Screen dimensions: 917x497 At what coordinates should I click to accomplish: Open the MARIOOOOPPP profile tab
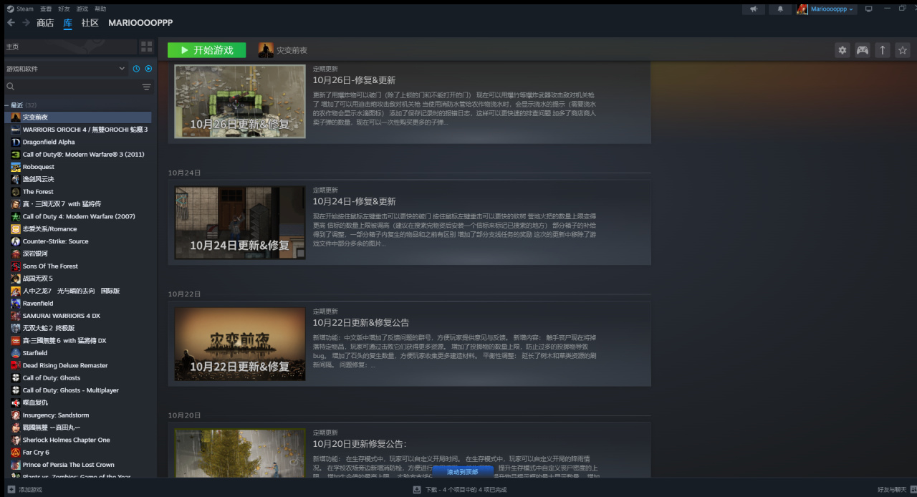140,23
